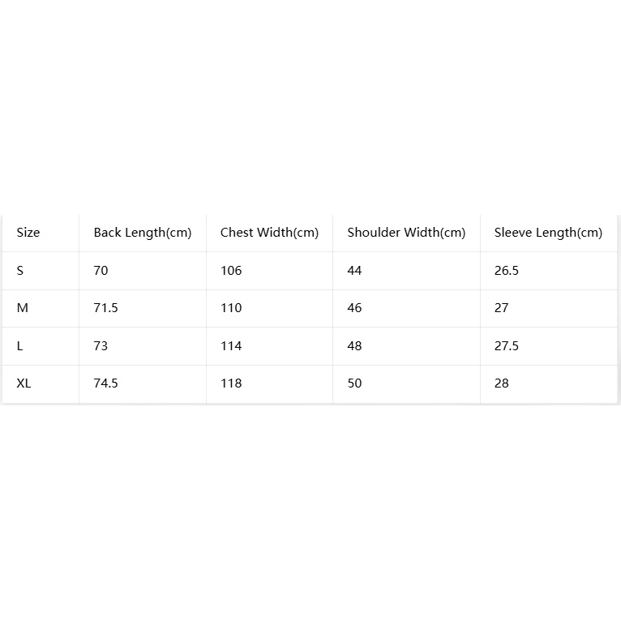Screen dimensions: 621x621
Task: Click the Sleeve Length(cm) header
Action: (548, 233)
